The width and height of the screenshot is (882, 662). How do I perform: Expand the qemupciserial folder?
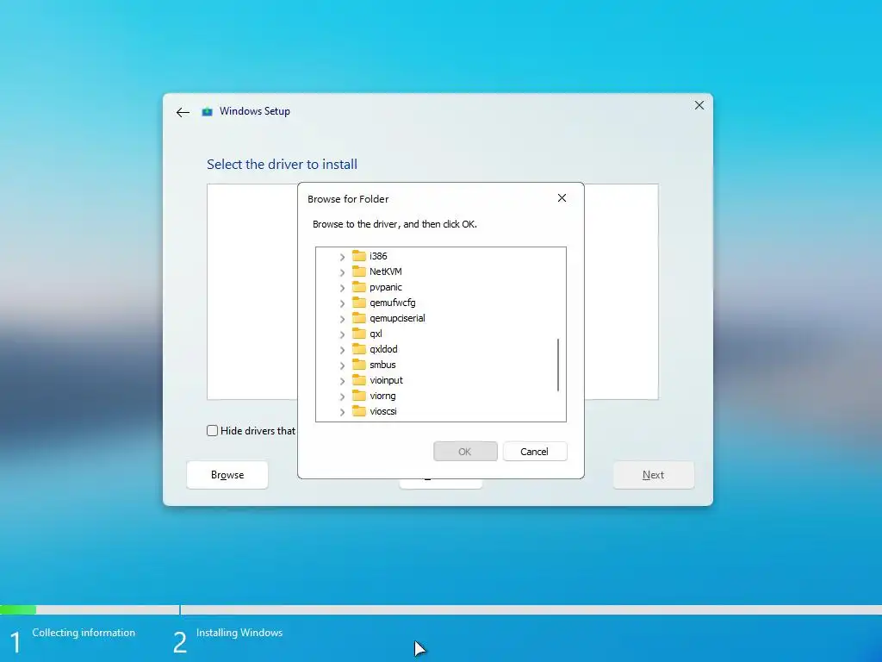tap(342, 319)
